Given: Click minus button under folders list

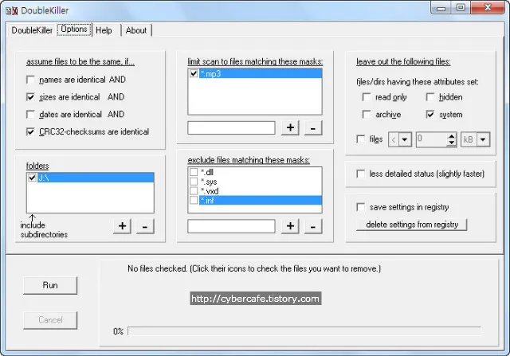Looking at the screenshot, I should (144, 226).
